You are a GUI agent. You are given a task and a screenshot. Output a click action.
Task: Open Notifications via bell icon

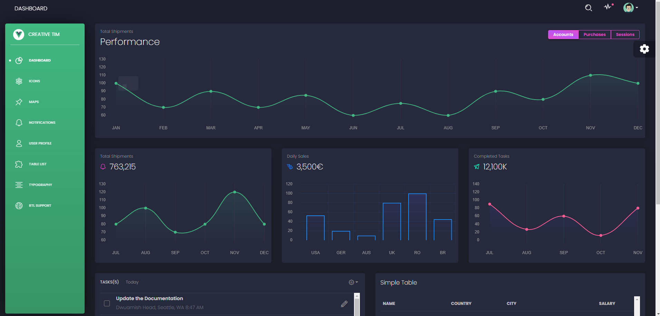click(19, 122)
